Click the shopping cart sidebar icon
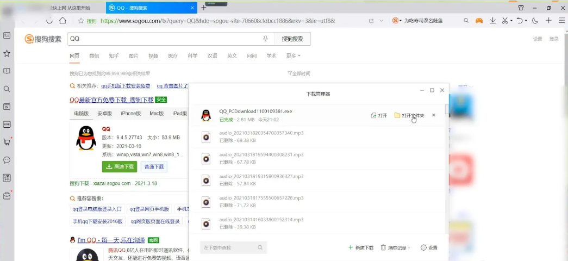Viewport: 568px width, 261px height. tap(7, 142)
